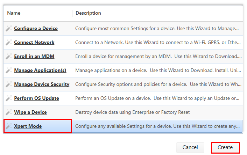The image size is (247, 155).
Task: Click the wand icon beside Enroll in an MDM
Action: 9,57
